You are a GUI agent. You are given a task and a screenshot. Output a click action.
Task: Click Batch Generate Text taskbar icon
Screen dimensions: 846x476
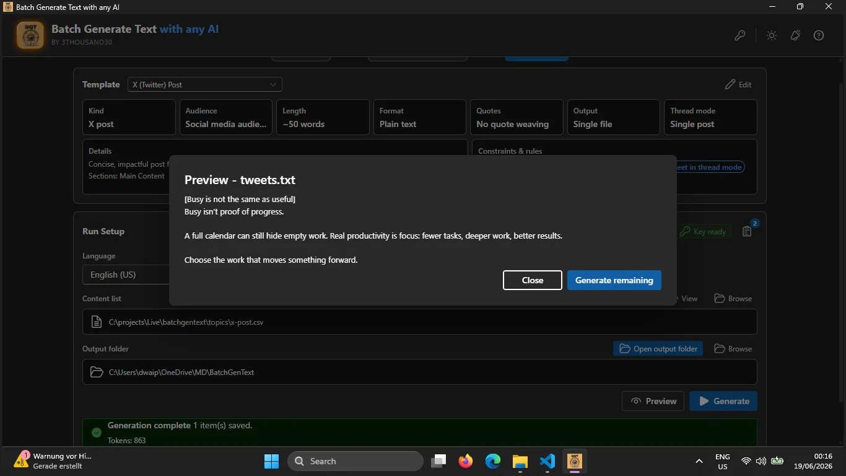pos(575,461)
